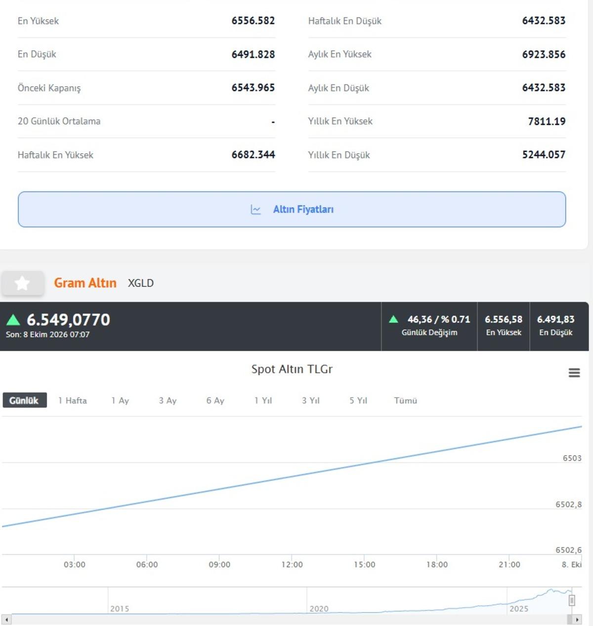Screen dimensions: 593x626
Task: Click the chart scrollbar left arrow
Action: pyautogui.click(x=6, y=620)
